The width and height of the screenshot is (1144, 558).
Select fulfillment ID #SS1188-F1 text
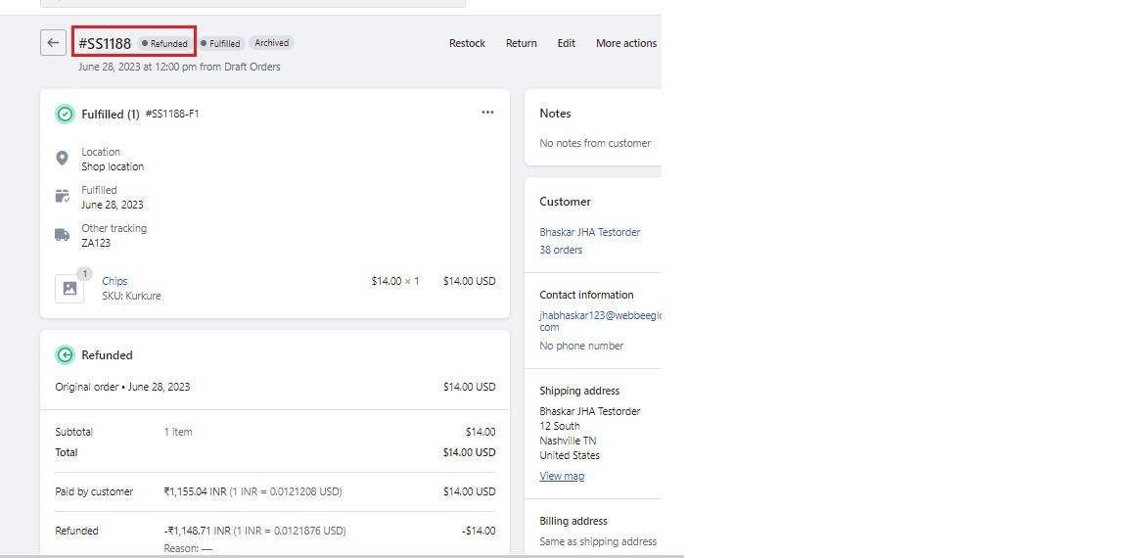click(x=172, y=114)
